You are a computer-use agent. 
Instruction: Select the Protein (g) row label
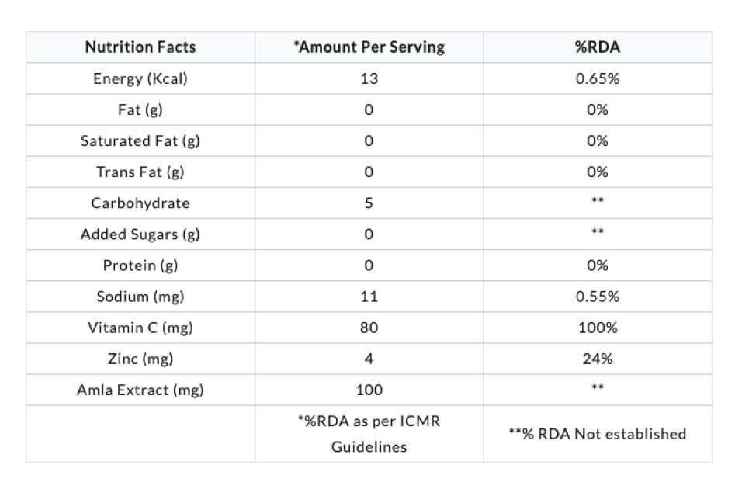140,265
